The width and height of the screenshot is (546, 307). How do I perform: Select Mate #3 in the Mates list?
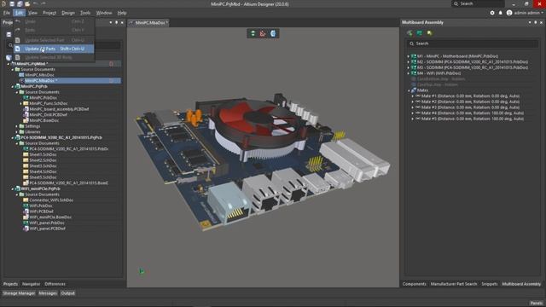tap(470, 107)
